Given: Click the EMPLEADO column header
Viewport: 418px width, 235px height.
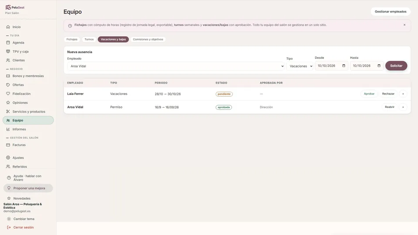Looking at the screenshot, I should click(x=75, y=83).
